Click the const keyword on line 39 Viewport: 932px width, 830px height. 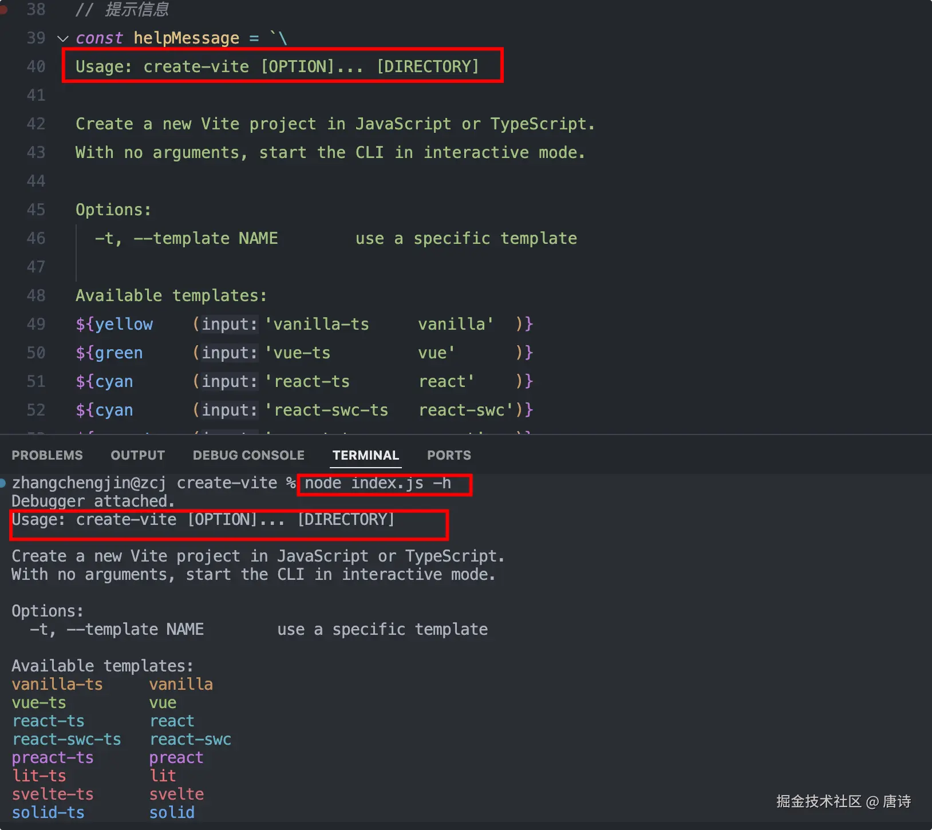pos(98,38)
